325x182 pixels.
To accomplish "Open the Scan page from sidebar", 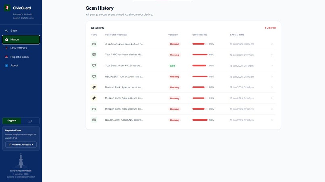I will point(21,31).
